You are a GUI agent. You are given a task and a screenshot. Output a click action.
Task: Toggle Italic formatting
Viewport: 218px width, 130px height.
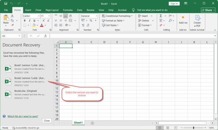pyautogui.click(x=30, y=20)
